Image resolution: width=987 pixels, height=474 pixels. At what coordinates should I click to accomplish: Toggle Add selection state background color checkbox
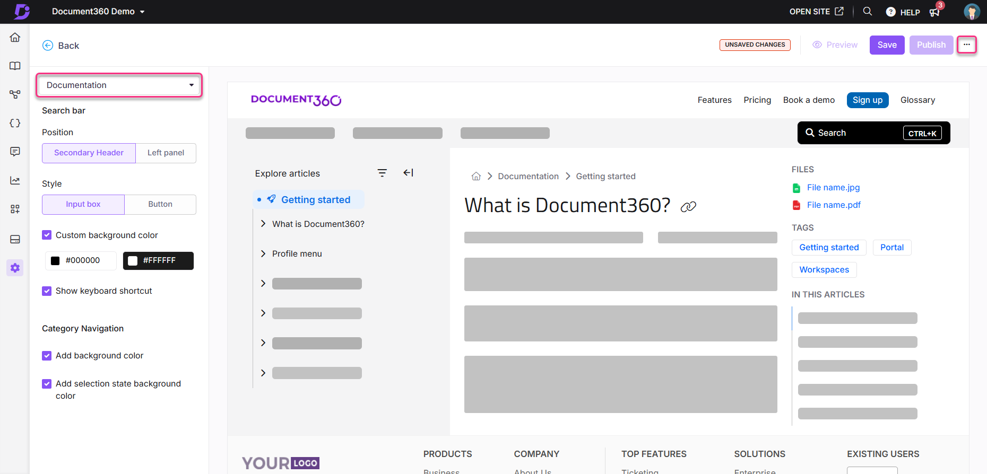pyautogui.click(x=47, y=383)
